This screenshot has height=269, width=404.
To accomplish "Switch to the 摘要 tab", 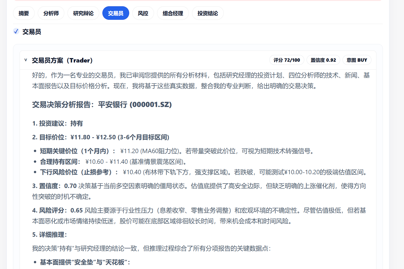I will 24,13.
